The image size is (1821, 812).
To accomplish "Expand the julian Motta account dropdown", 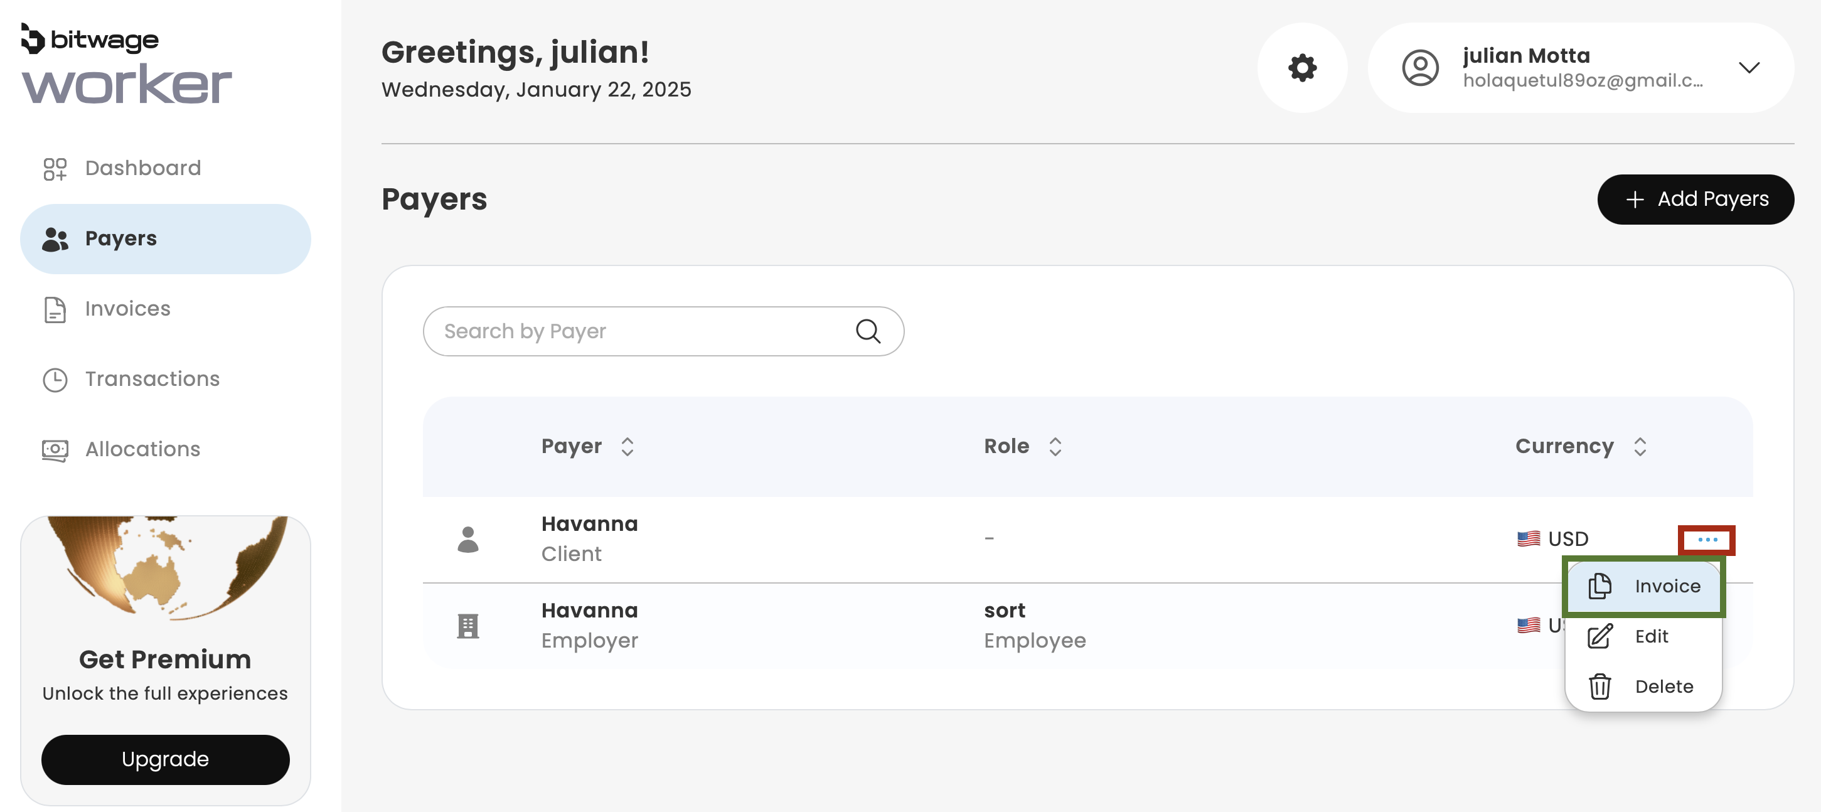I will [1749, 68].
